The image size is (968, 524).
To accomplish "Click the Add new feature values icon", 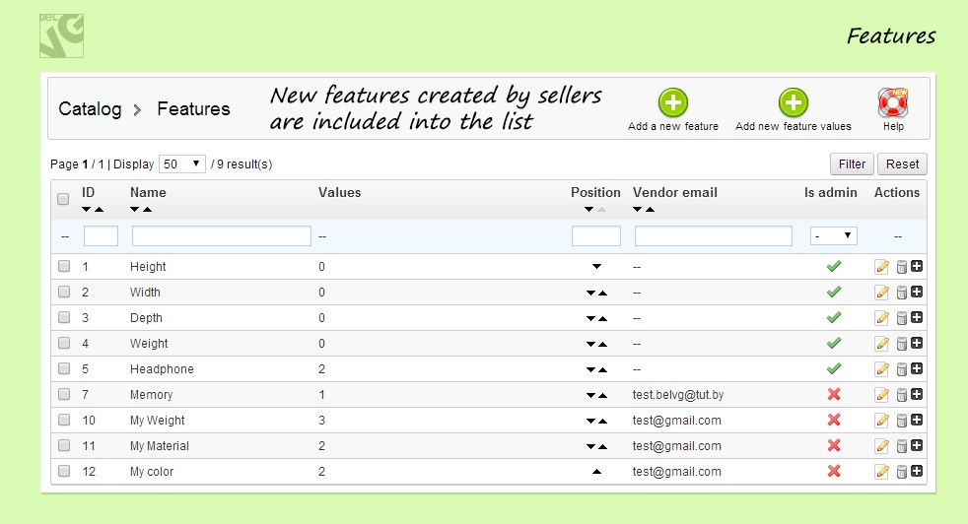I will pyautogui.click(x=793, y=103).
